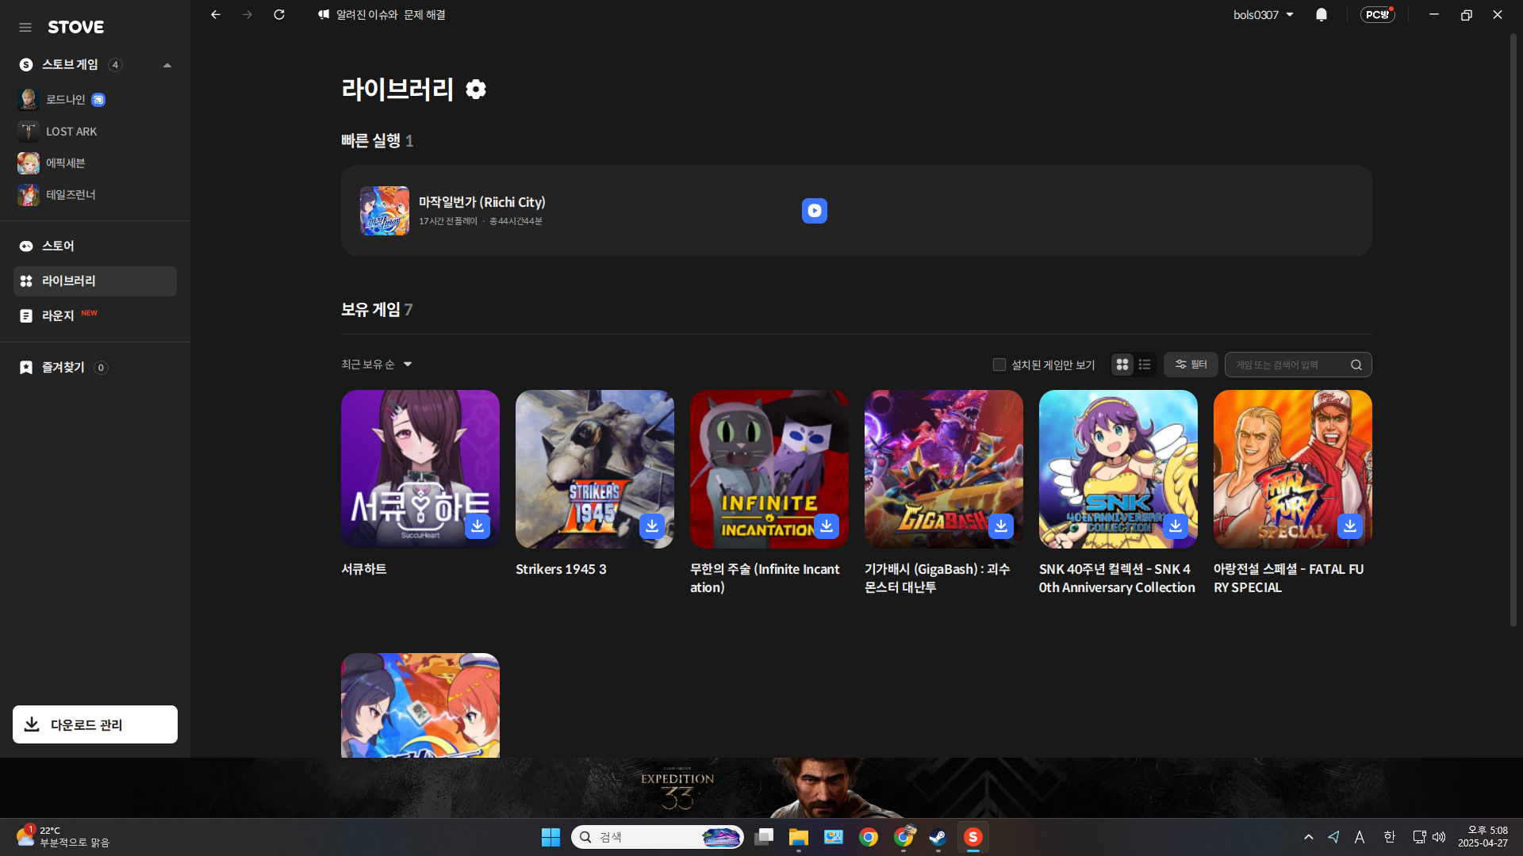Open 알려진 이슈와 문제 해결 link

pyautogui.click(x=382, y=14)
